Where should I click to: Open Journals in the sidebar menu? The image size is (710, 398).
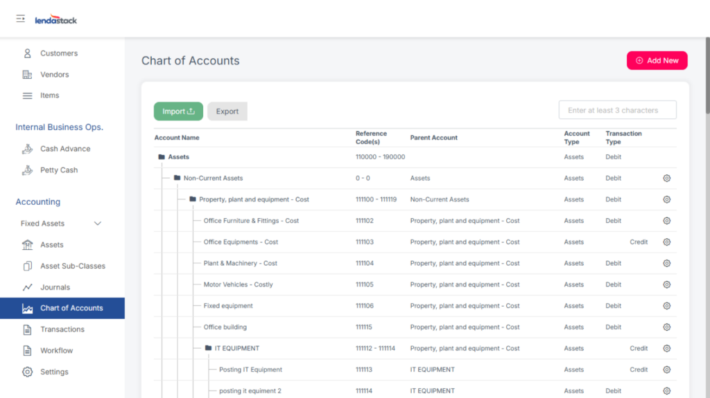coord(55,287)
